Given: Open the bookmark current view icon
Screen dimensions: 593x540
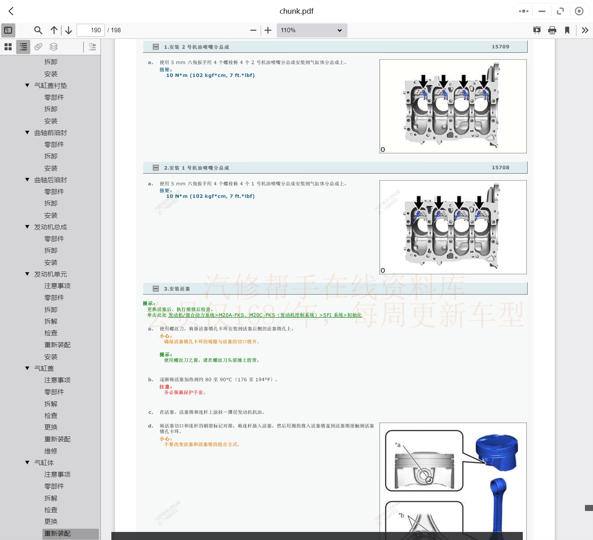Looking at the screenshot, I should tap(567, 30).
